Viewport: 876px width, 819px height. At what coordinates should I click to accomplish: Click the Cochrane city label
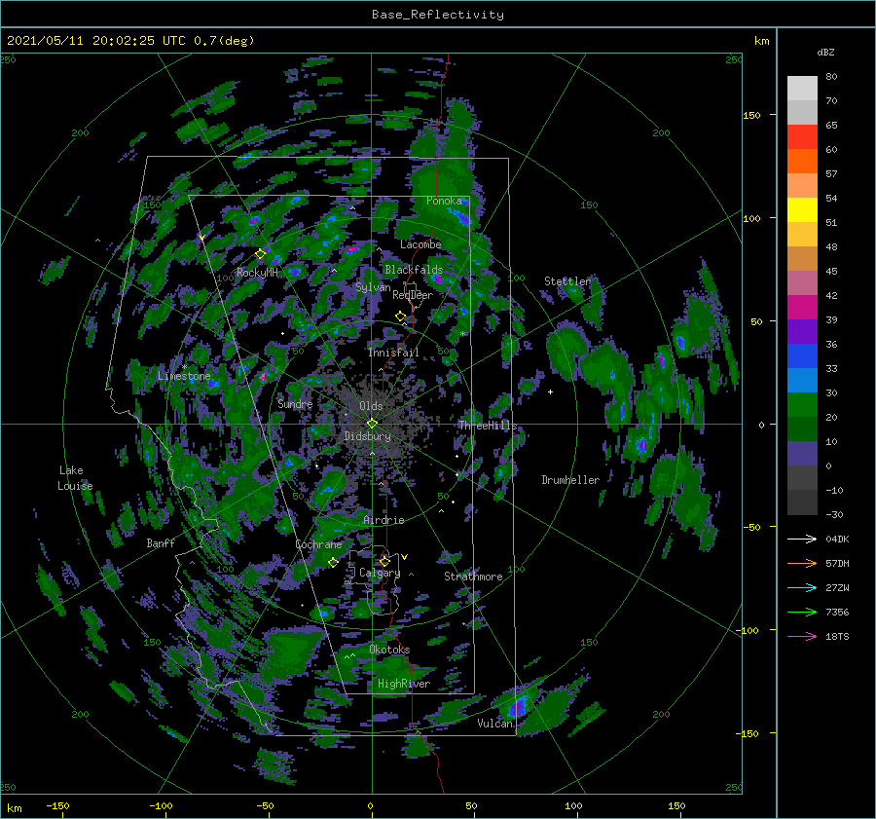coord(318,544)
